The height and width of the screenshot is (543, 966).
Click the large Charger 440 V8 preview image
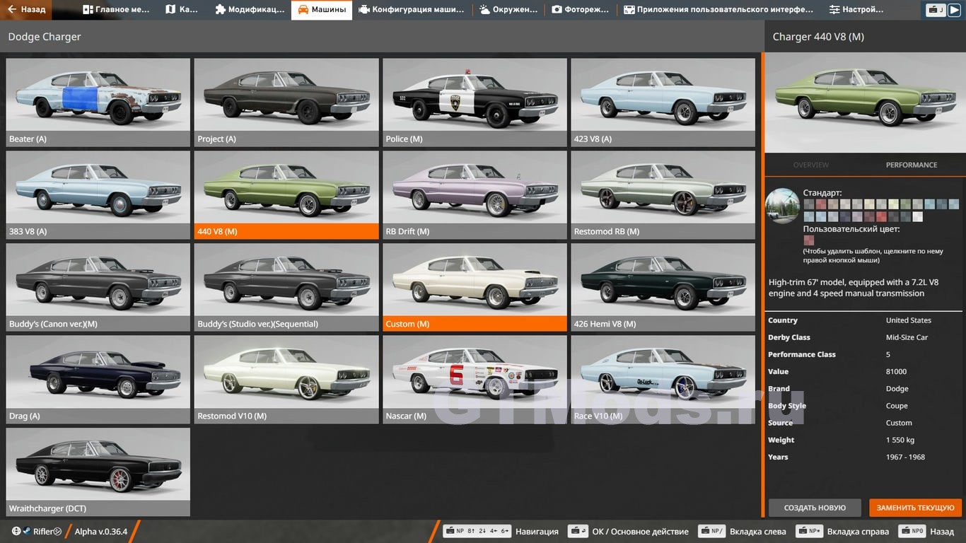(866, 103)
